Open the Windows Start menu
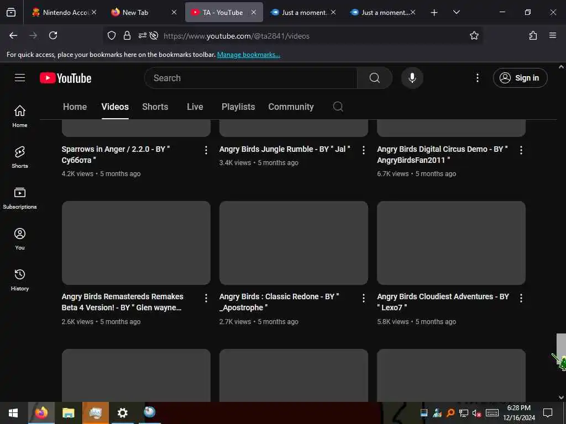The image size is (566, 424). click(x=13, y=413)
